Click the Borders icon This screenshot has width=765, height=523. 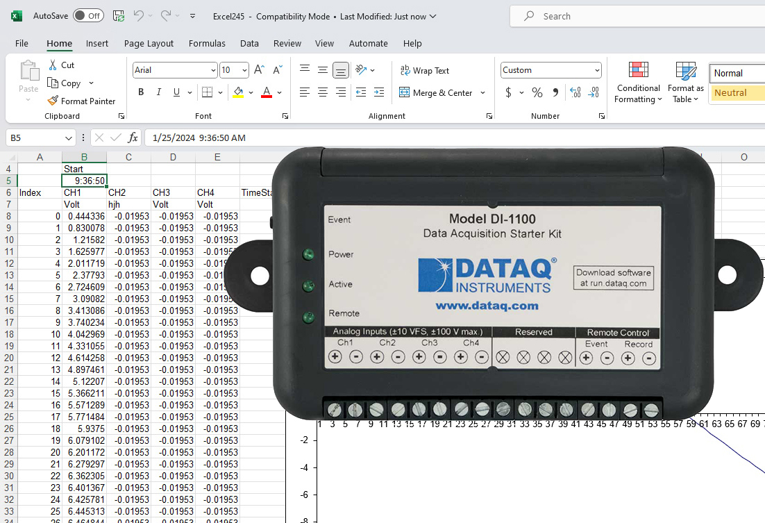(x=208, y=92)
